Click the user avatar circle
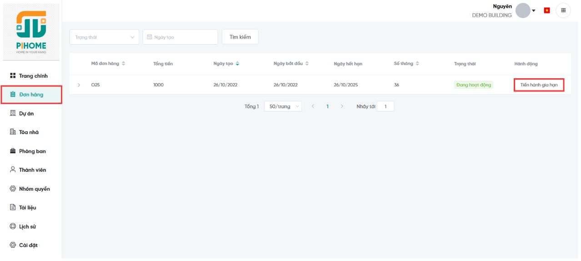This screenshot has height=261, width=581. 523,10
